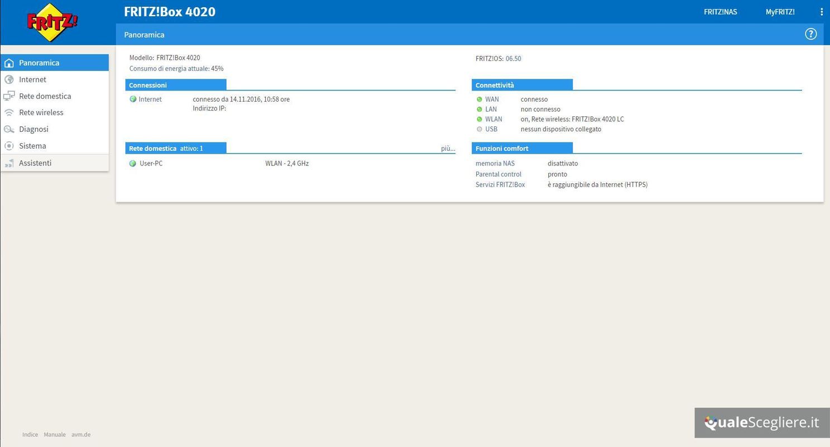Open Diagnosi via its magnifier icon

[x=9, y=129]
